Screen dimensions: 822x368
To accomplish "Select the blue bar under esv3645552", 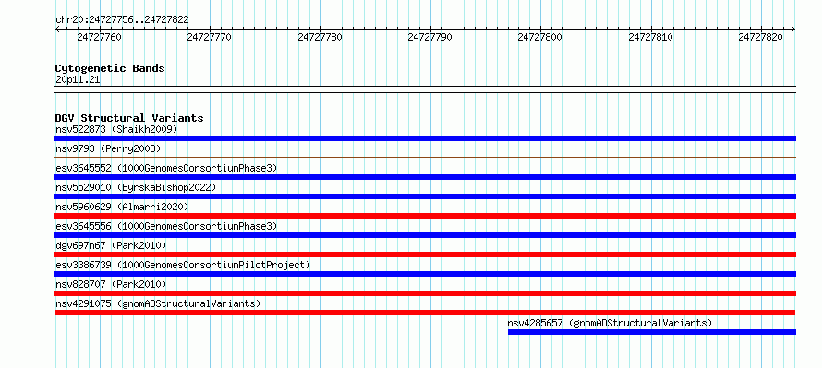I will click(425, 177).
